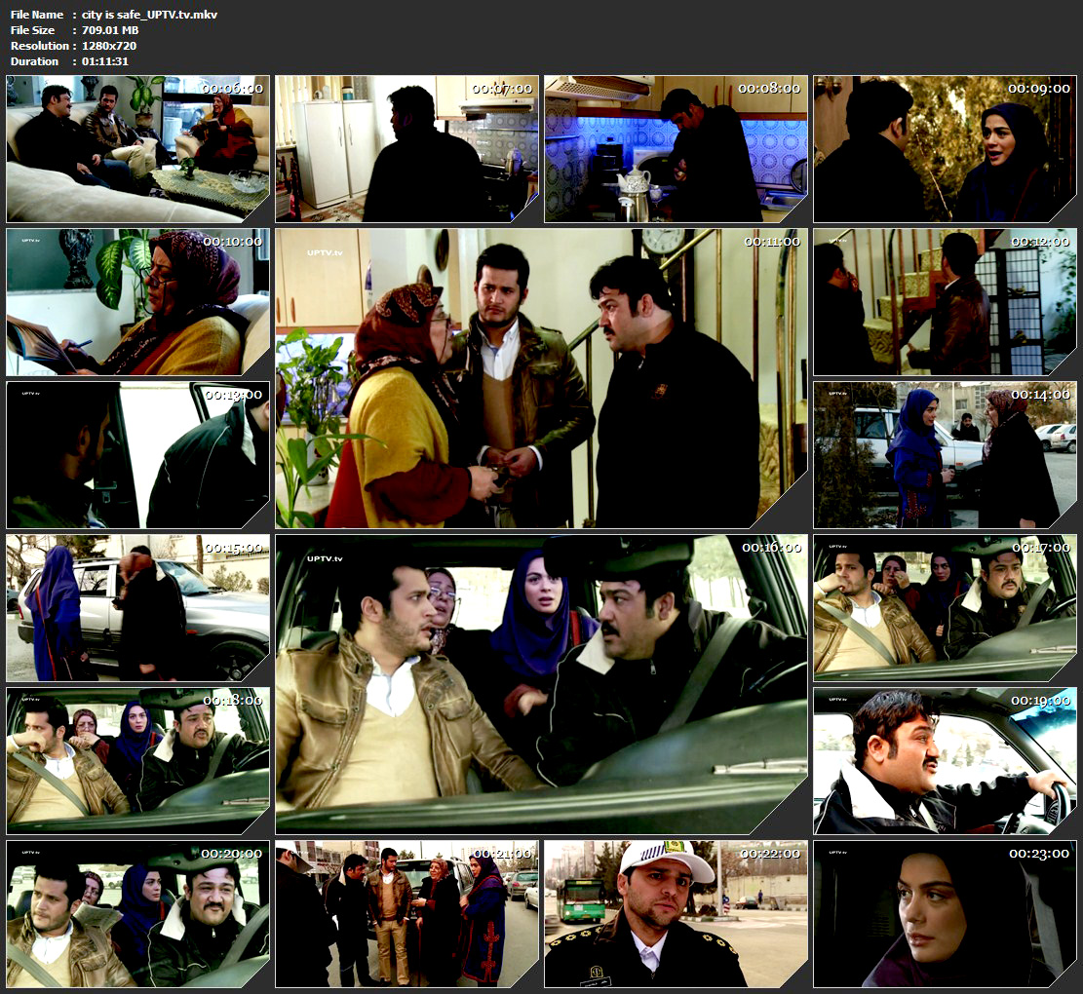
Task: Select the 00:10:00 thumbnail frame
Action: 138,302
